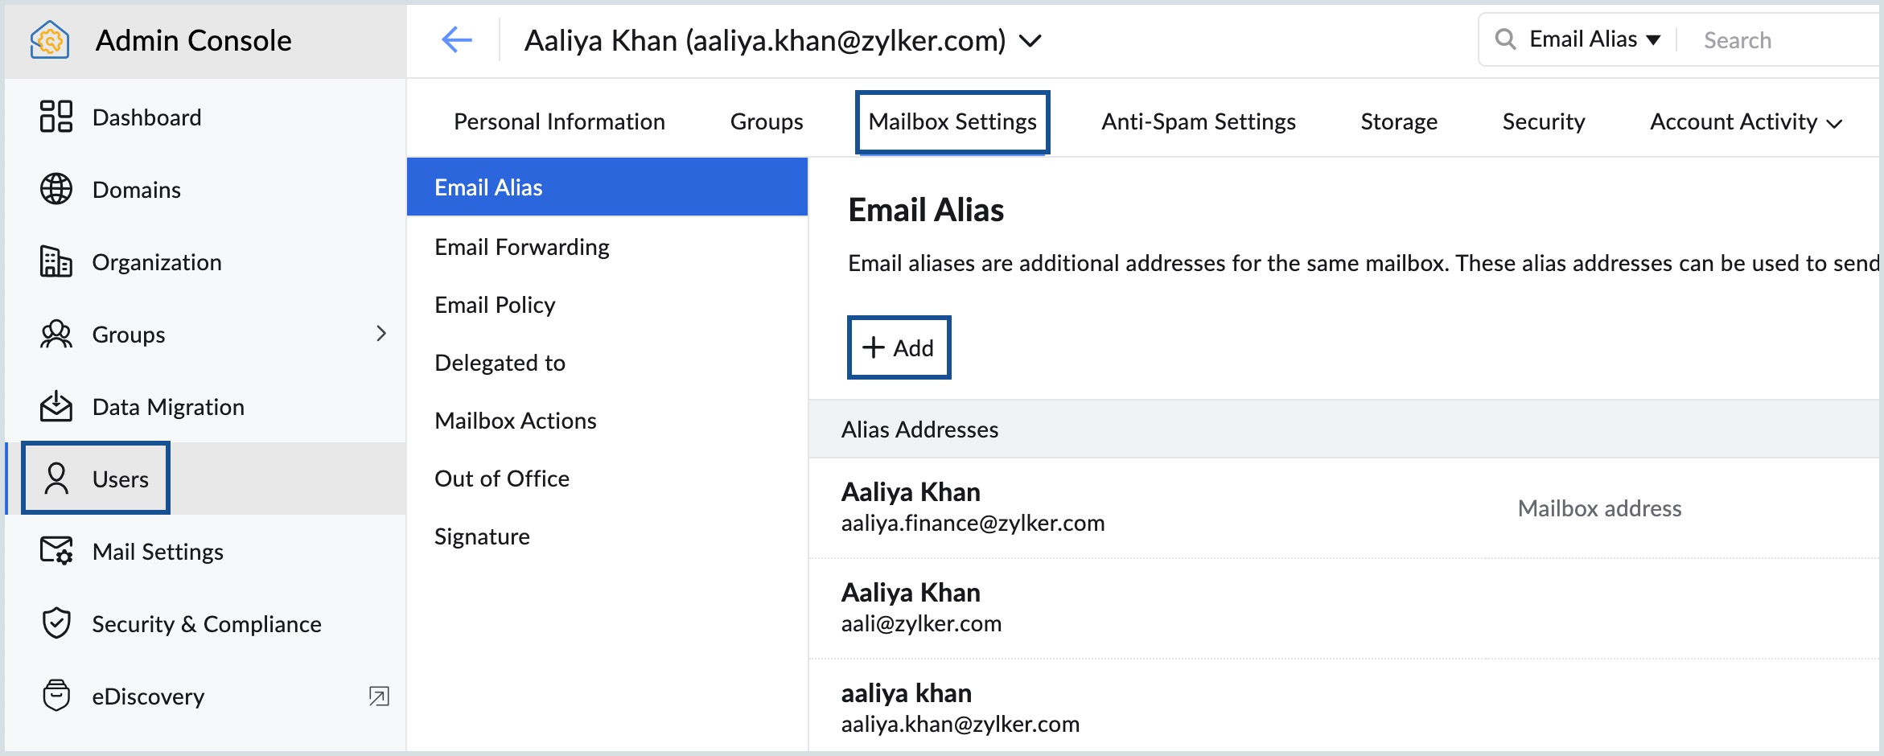This screenshot has width=1884, height=756.
Task: Open the Out of Office settings
Action: coord(502,479)
